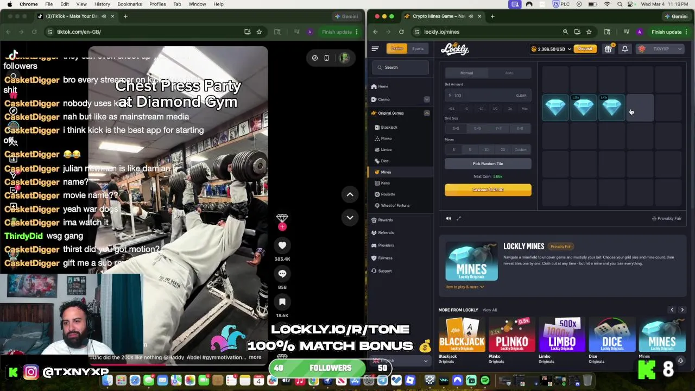Switch the bet mode to Auto

pyautogui.click(x=509, y=73)
